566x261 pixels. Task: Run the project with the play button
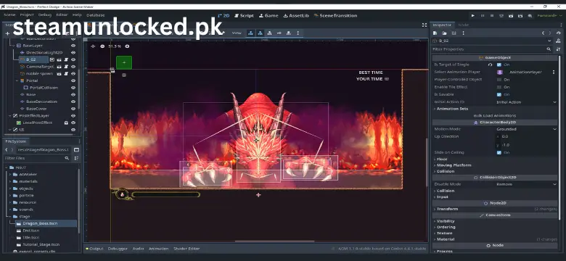pyautogui.click(x=473, y=15)
